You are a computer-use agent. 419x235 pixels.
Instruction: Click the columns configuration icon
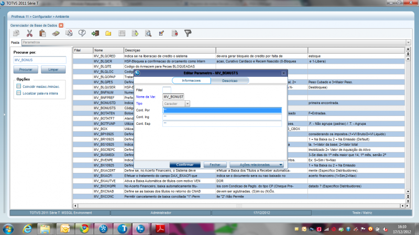[122, 33]
